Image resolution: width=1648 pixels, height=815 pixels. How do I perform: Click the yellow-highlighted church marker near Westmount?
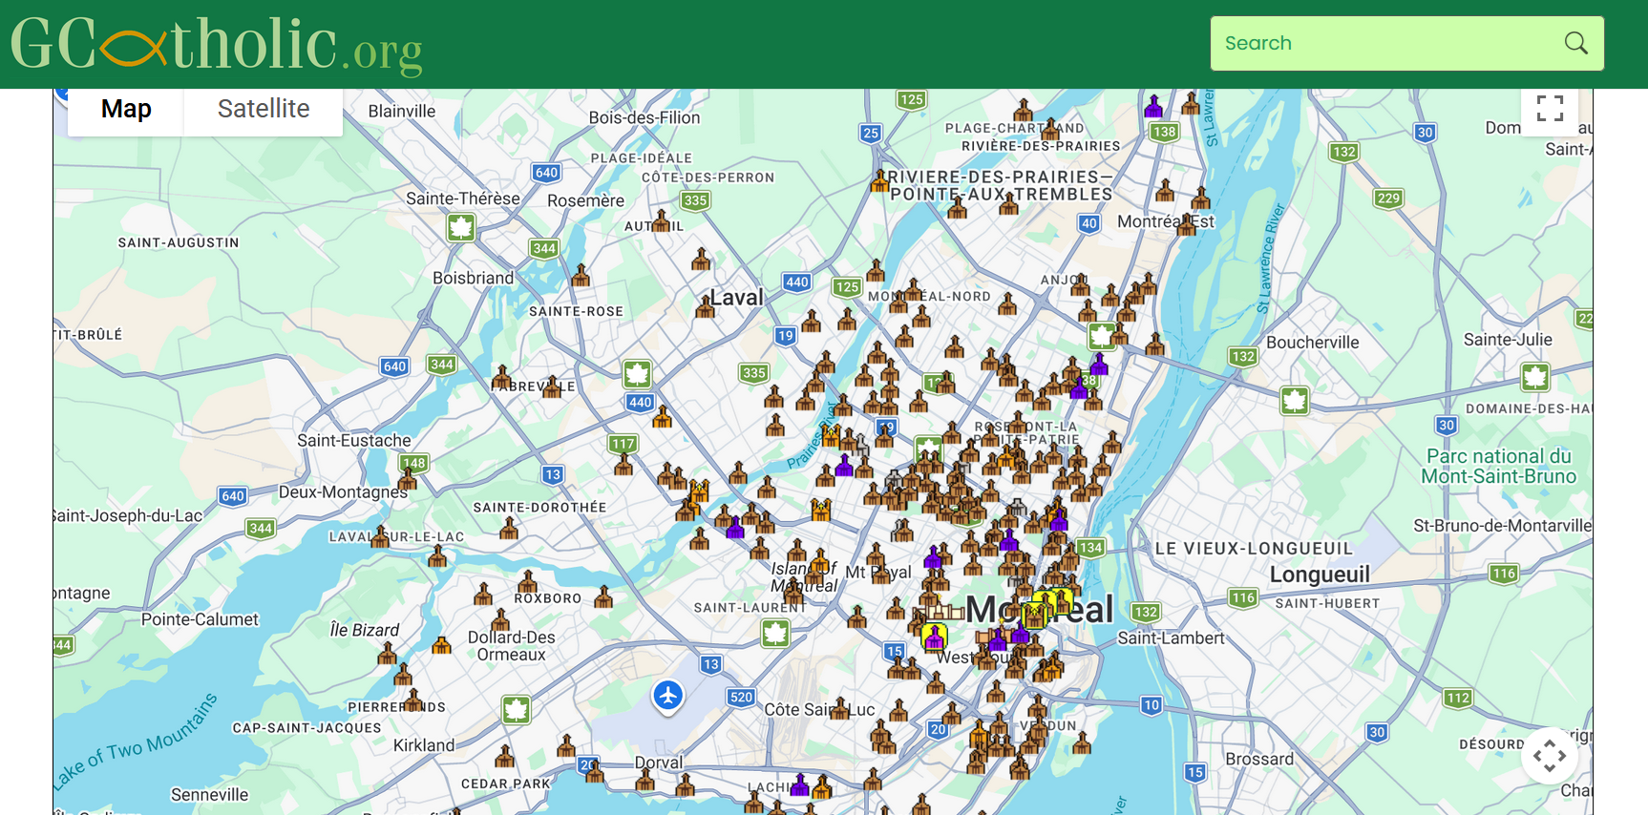pos(934,636)
